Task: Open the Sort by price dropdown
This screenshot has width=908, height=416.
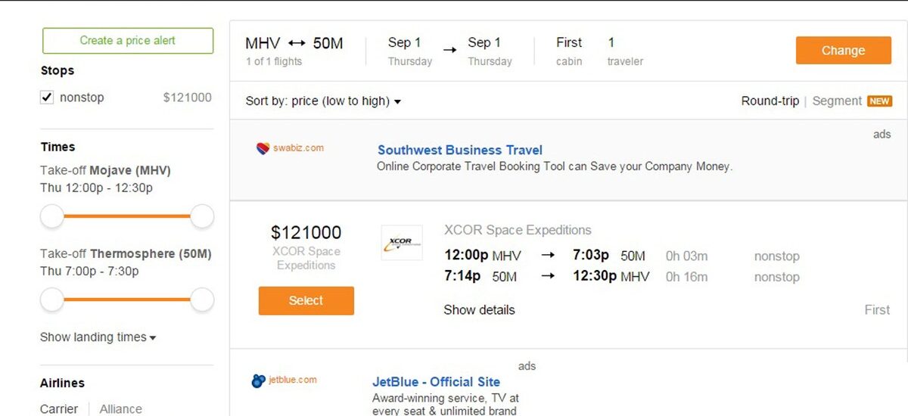Action: click(x=323, y=101)
